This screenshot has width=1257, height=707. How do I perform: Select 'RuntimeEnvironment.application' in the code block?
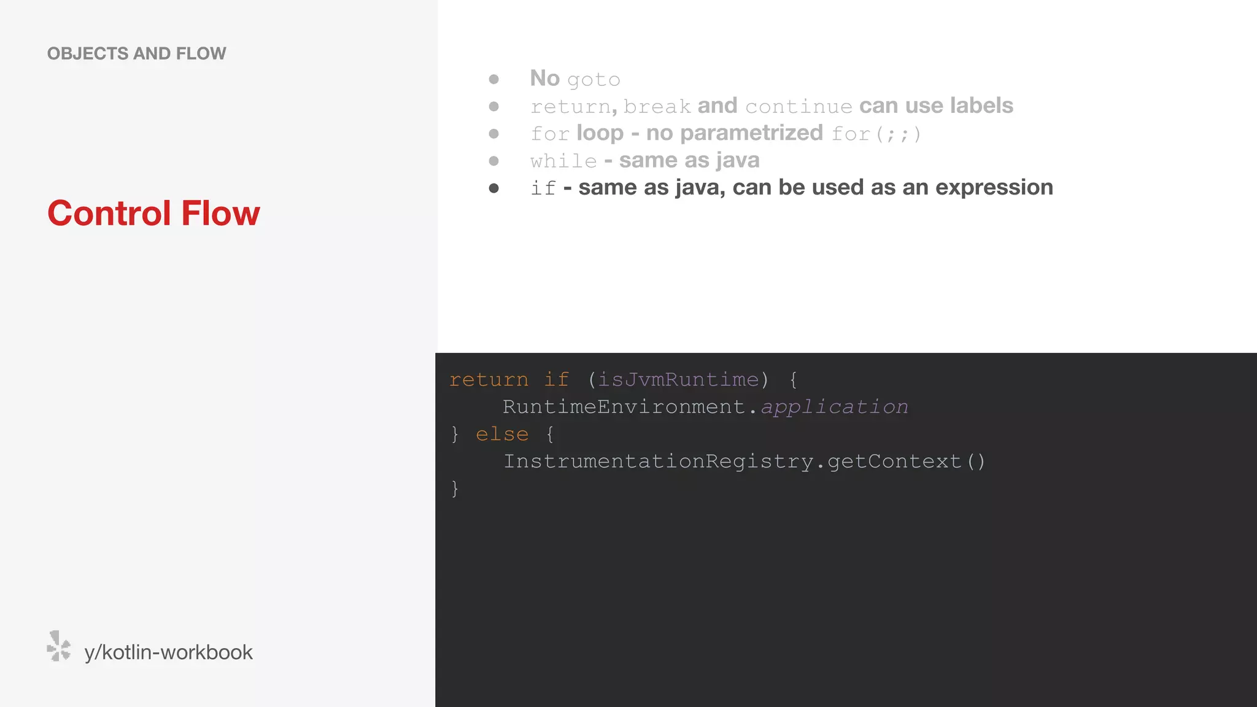point(705,407)
